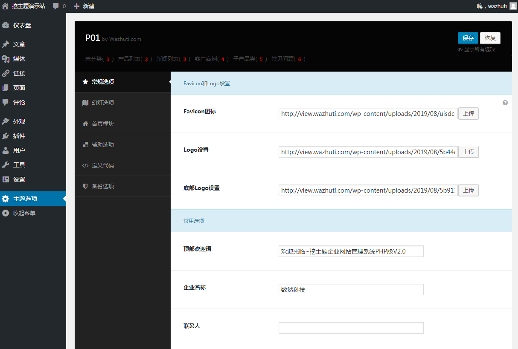The height and width of the screenshot is (349, 518).
Task: Open the 首页模块 settings tab
Action: click(x=102, y=124)
